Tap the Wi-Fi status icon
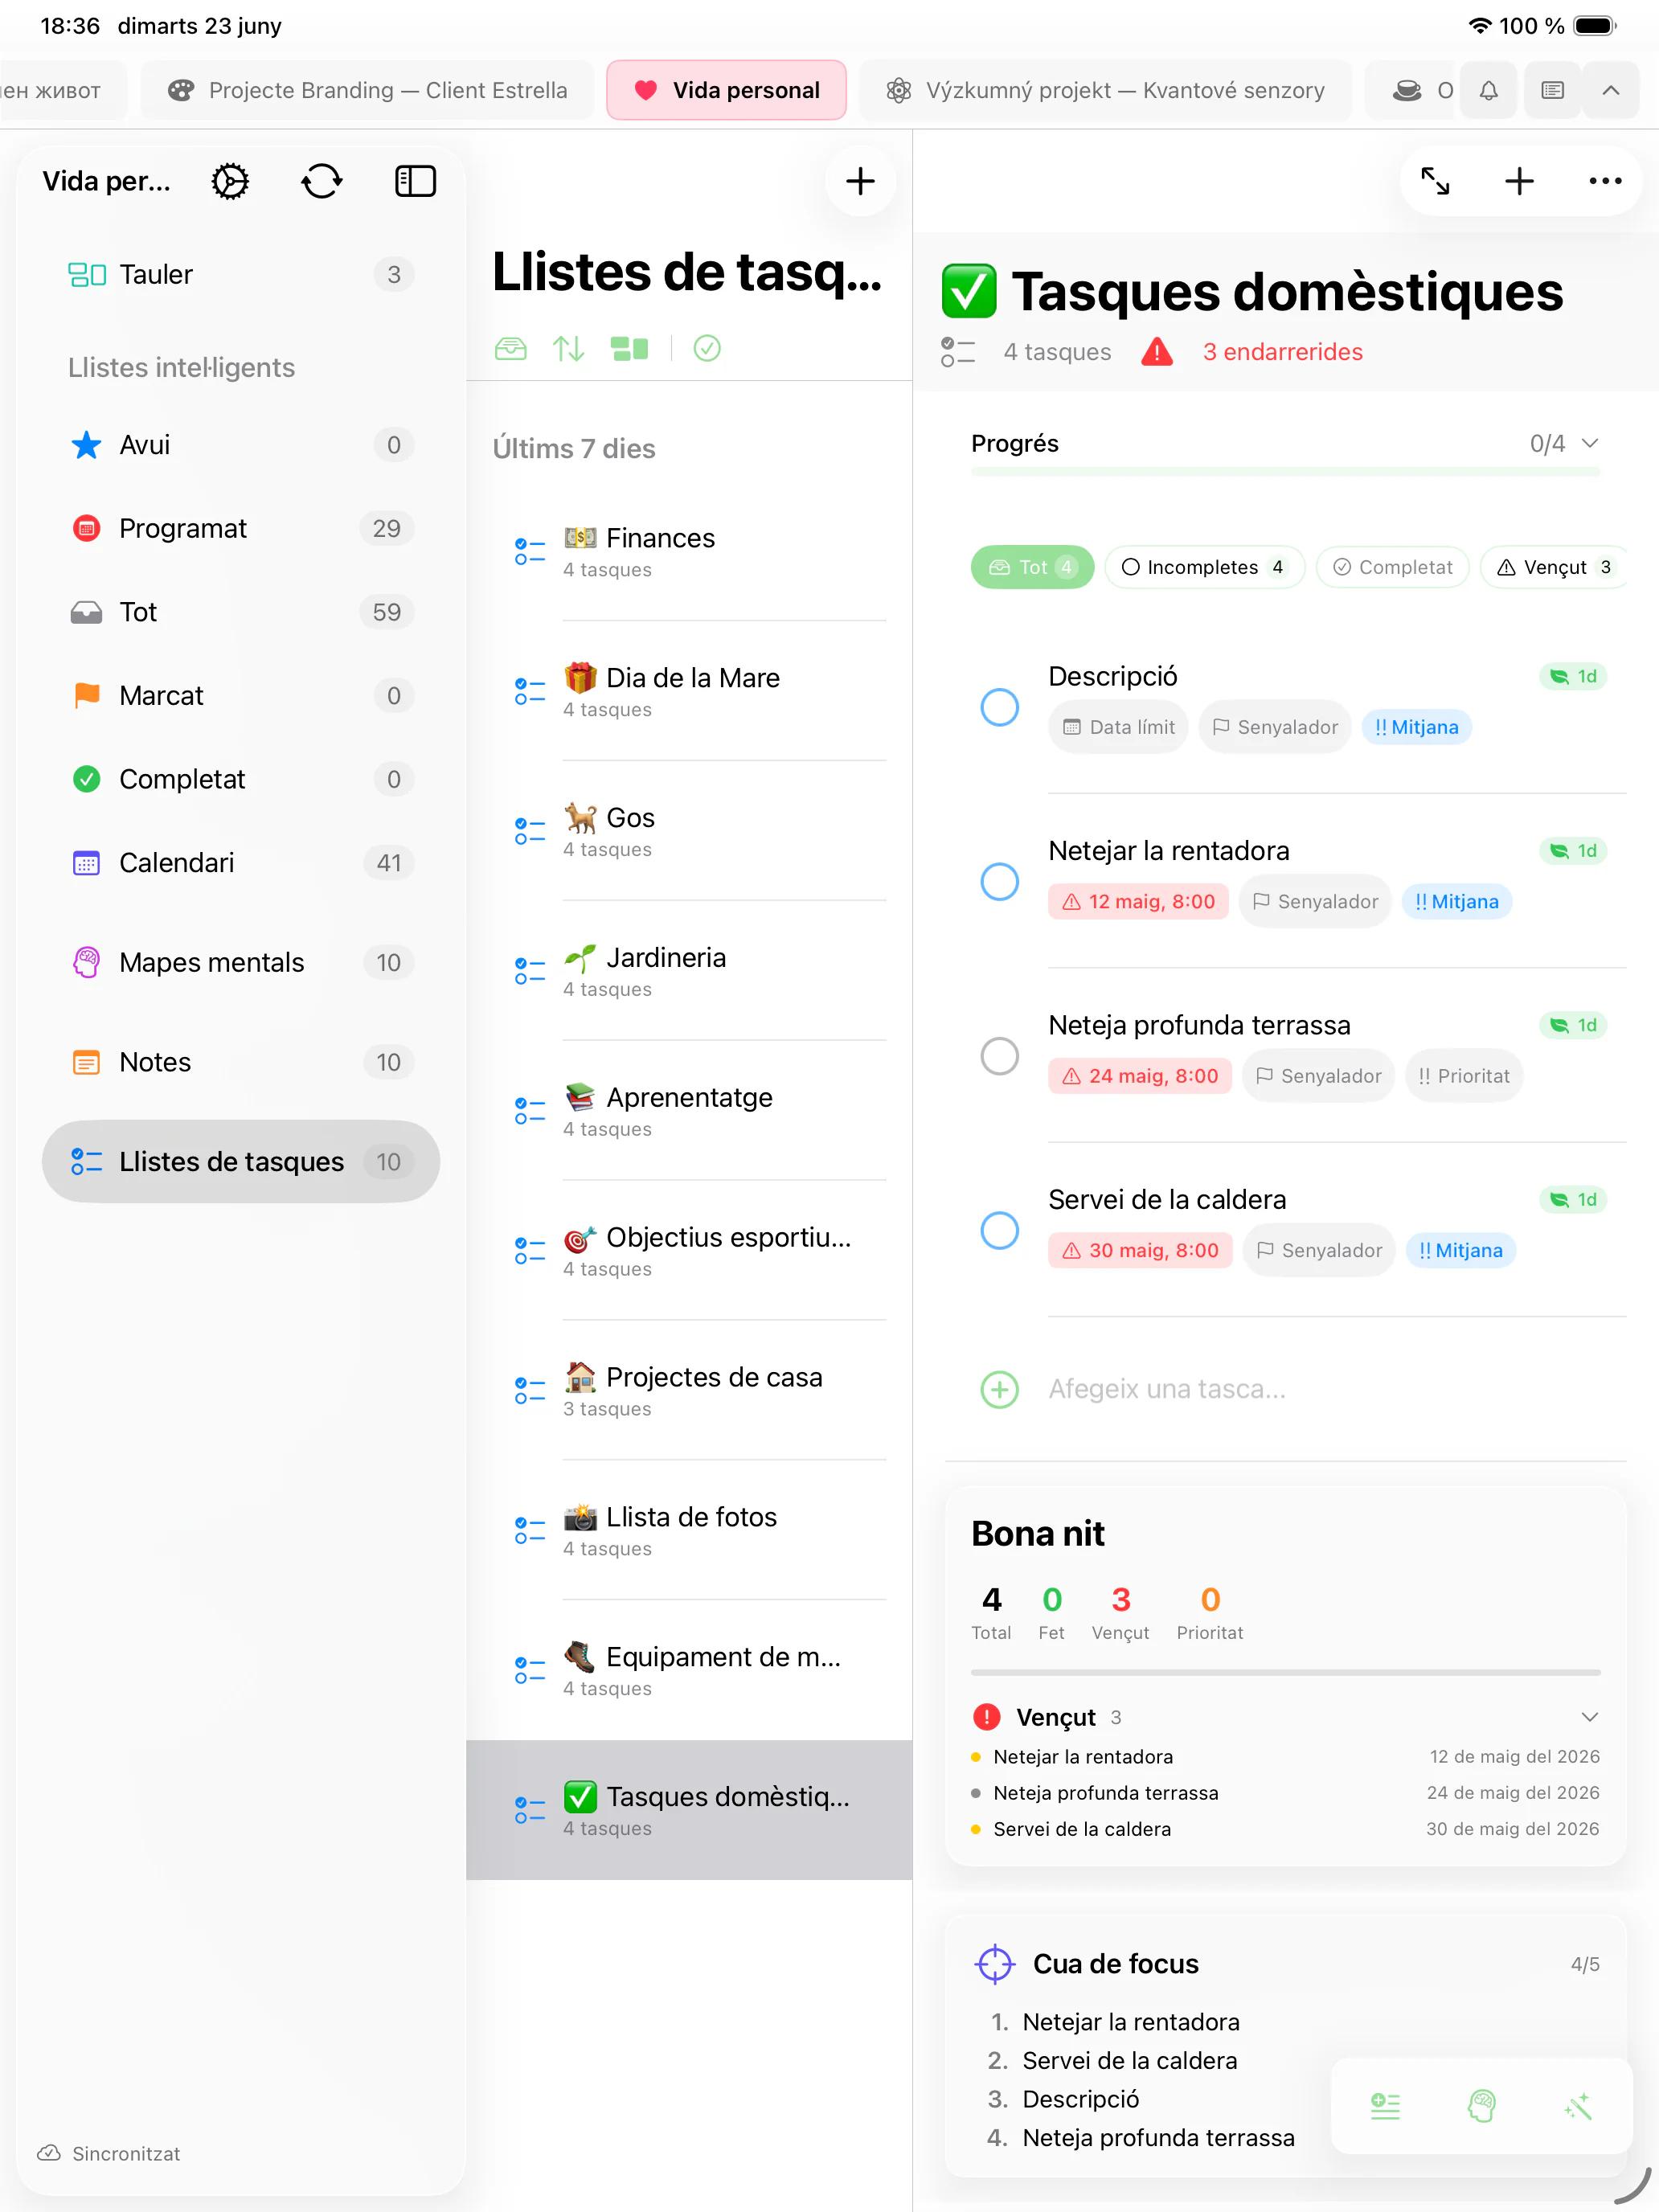This screenshot has width=1659, height=2212. click(1479, 26)
